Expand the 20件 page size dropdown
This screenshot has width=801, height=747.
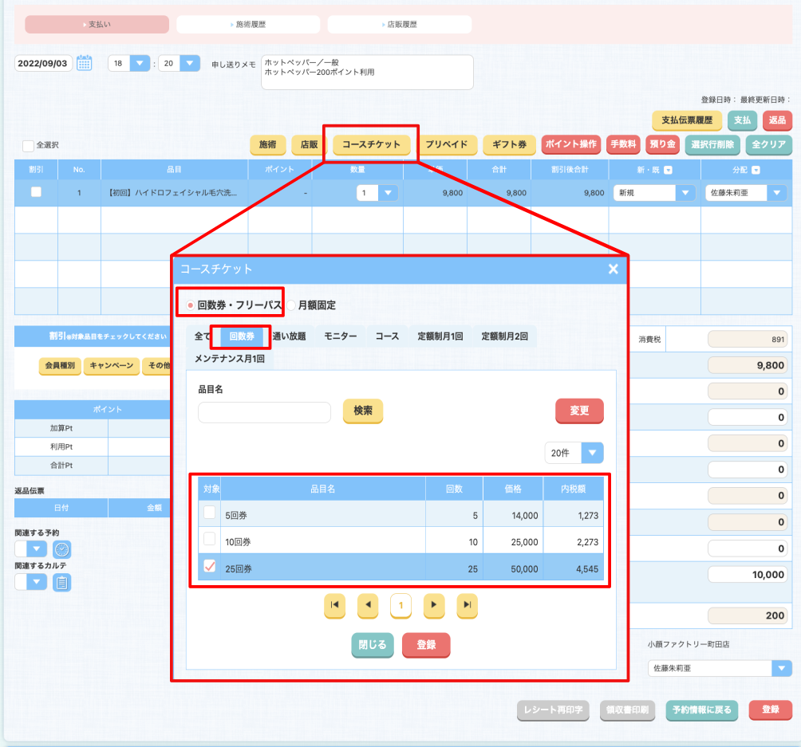[592, 453]
